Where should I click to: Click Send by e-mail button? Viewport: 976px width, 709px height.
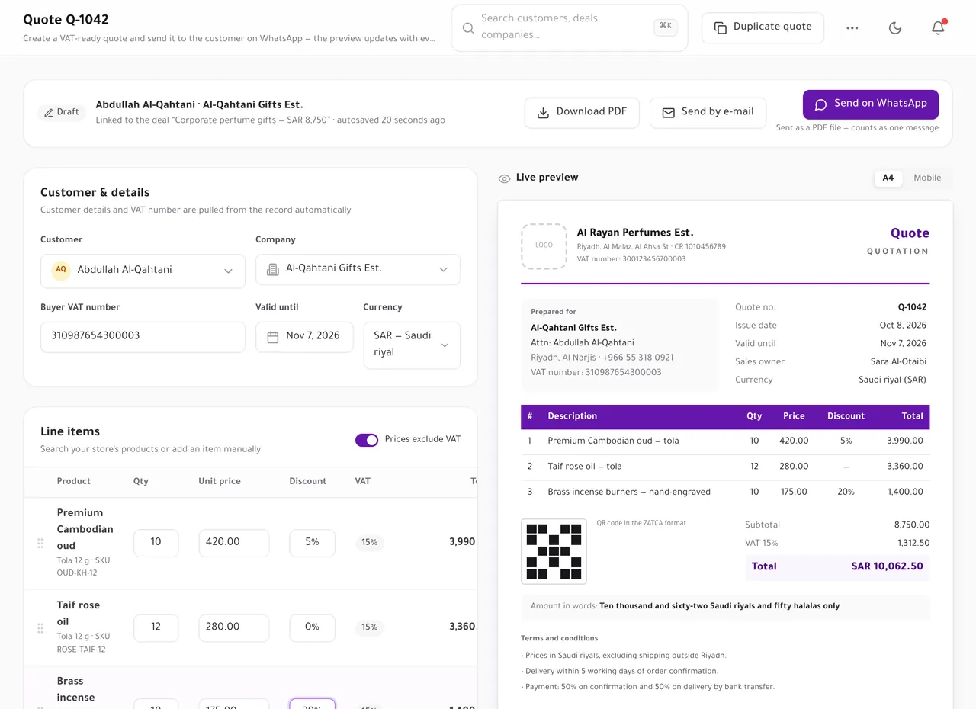click(x=708, y=112)
